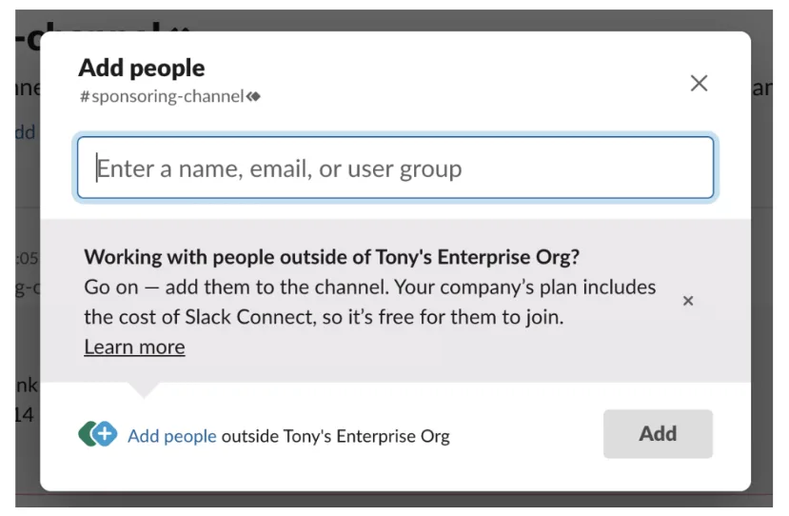This screenshot has width=789, height=516.
Task: Click the blue Add people link
Action: click(x=172, y=436)
